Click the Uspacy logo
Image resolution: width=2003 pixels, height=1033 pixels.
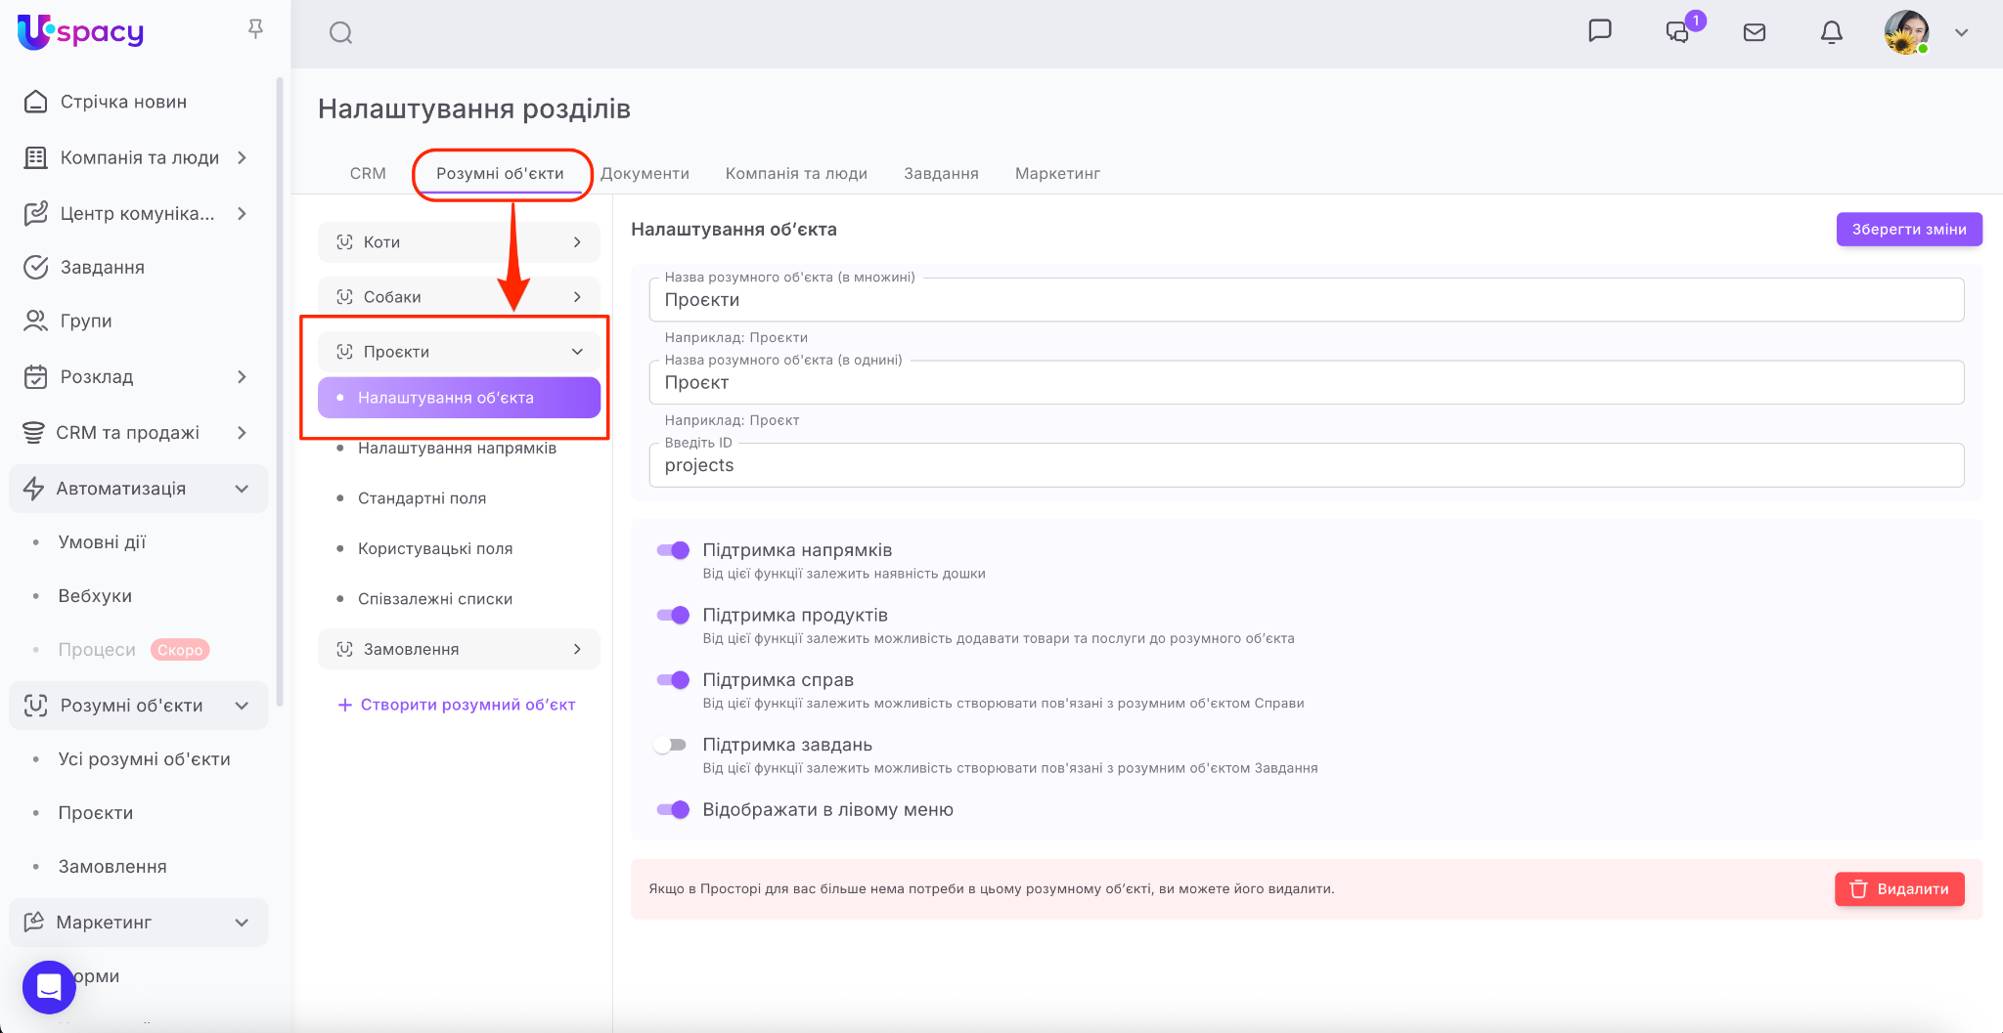[80, 32]
